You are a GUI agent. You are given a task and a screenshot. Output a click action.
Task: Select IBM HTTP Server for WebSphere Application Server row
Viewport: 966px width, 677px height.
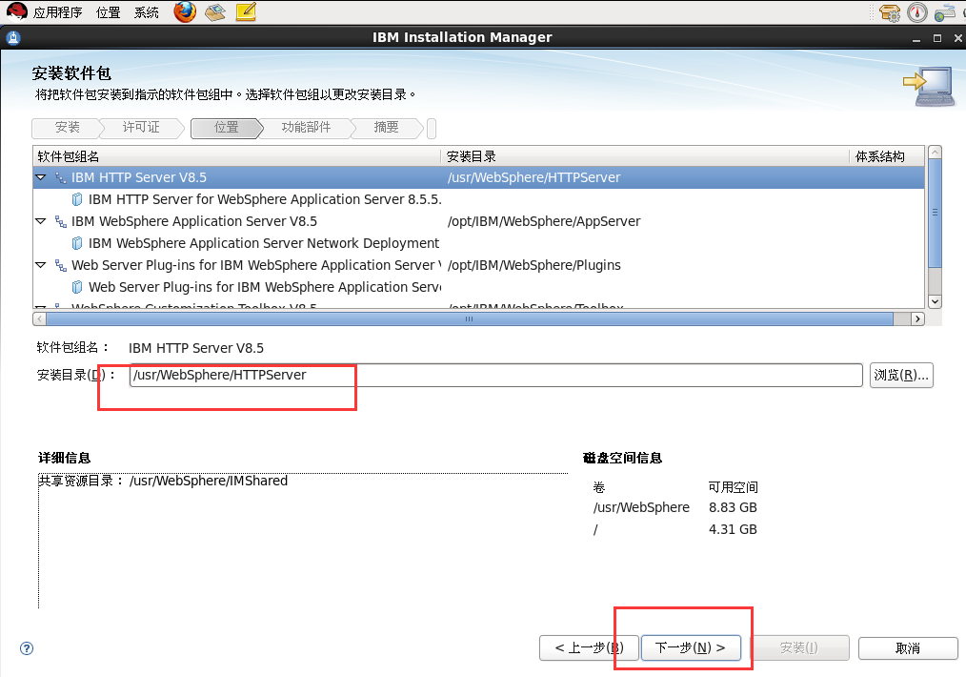(x=478, y=199)
